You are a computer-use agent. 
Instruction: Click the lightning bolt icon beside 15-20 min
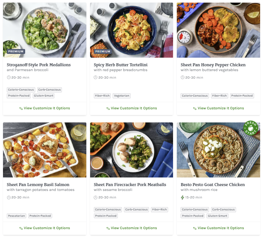point(182,197)
